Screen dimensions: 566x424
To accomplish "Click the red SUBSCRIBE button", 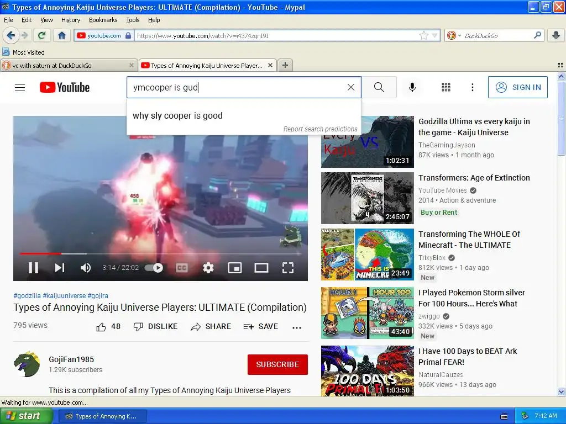I will point(277,364).
